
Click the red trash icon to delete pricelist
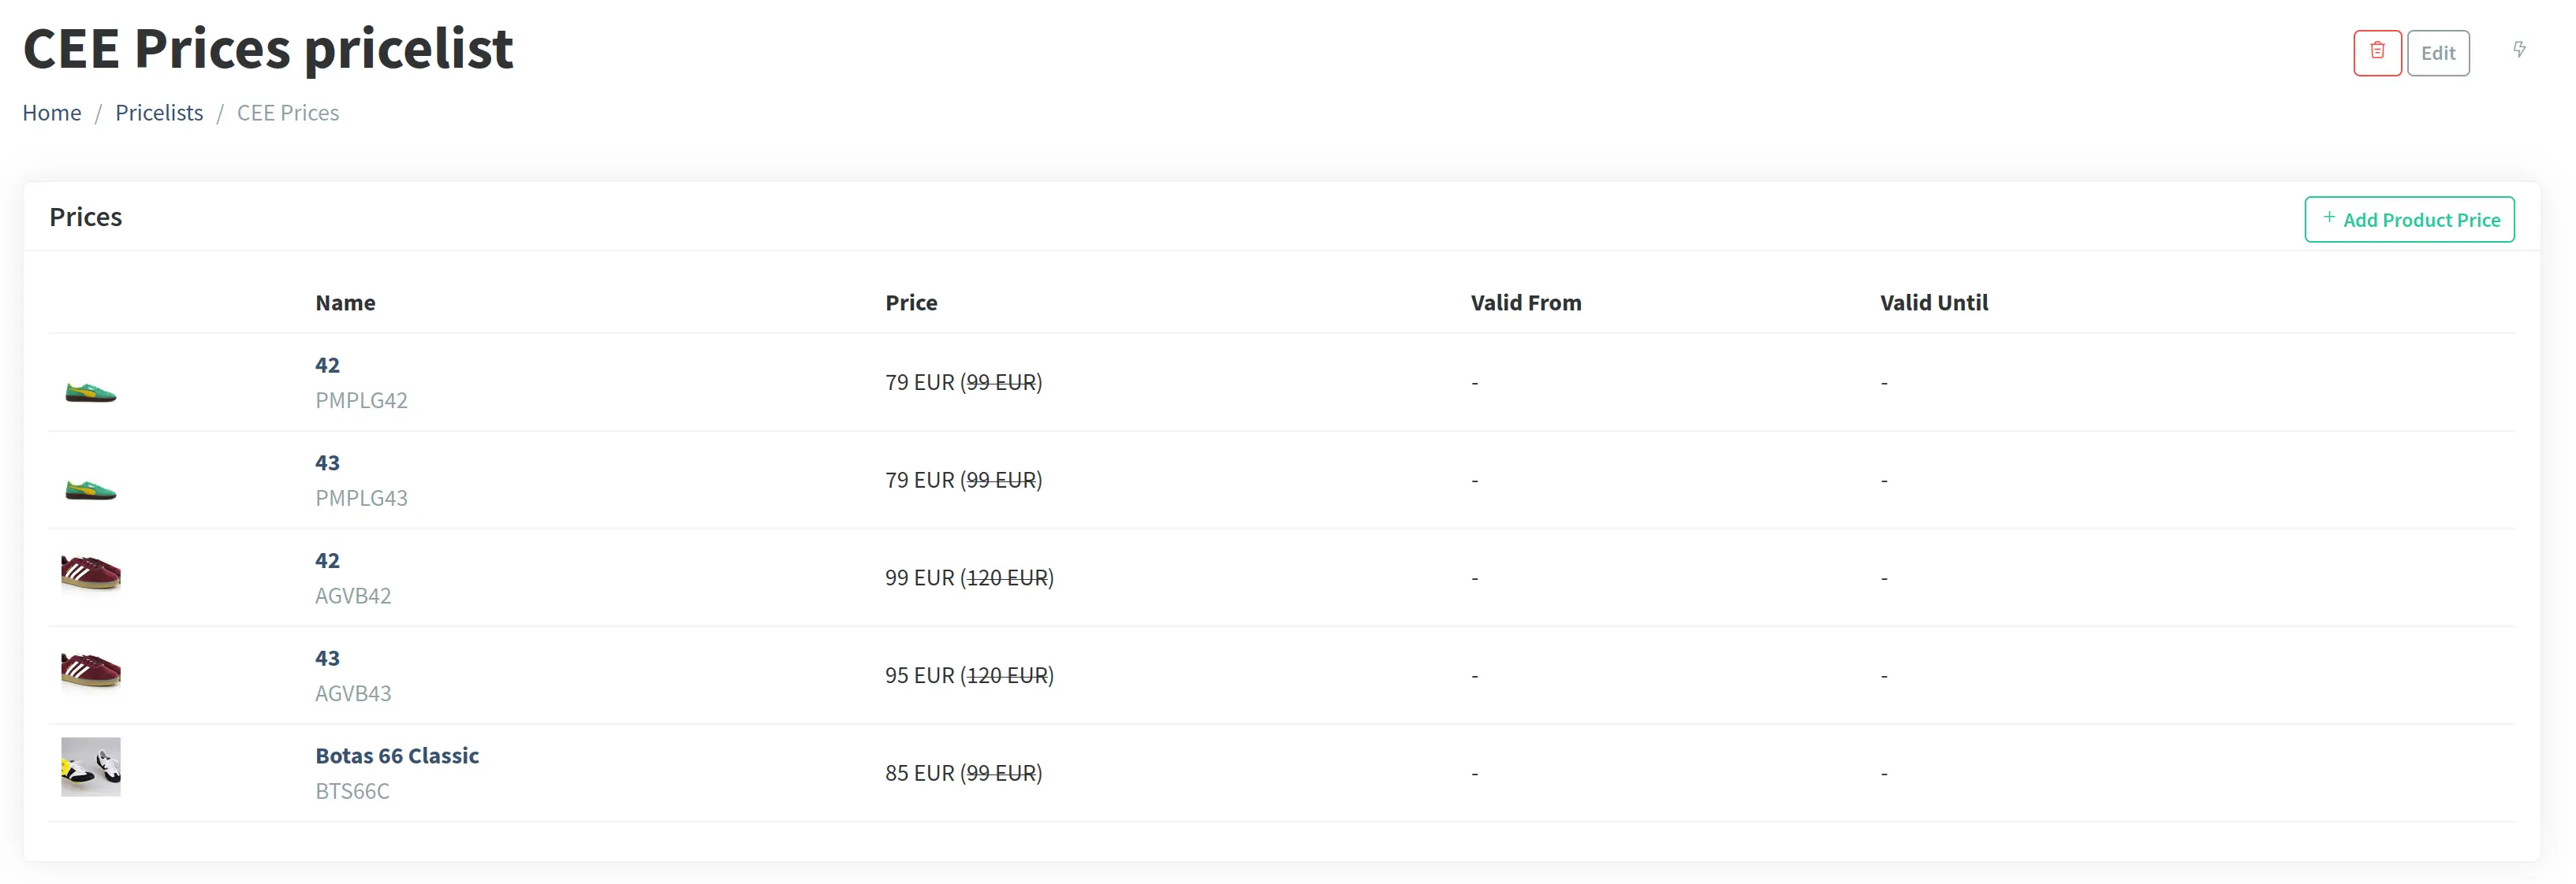(2377, 52)
